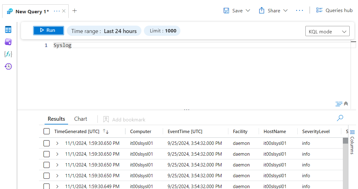358x189 pixels.
Task: Add a new query tab
Action: [x=75, y=11]
